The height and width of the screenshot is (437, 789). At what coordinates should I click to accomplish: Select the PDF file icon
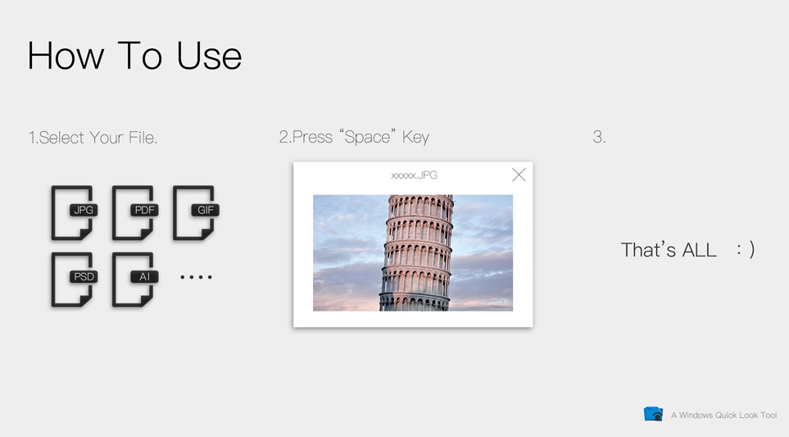(134, 212)
